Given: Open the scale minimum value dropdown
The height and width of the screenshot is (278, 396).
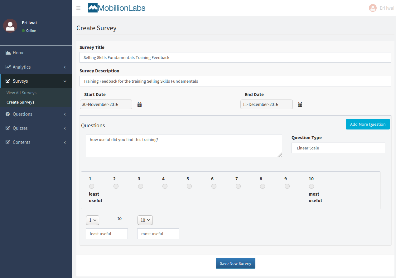Looking at the screenshot, I should (93, 220).
